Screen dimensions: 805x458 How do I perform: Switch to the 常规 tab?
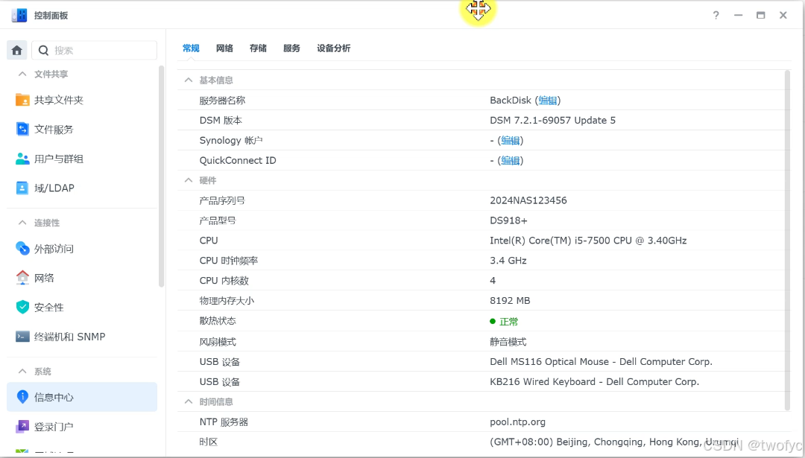[191, 48]
